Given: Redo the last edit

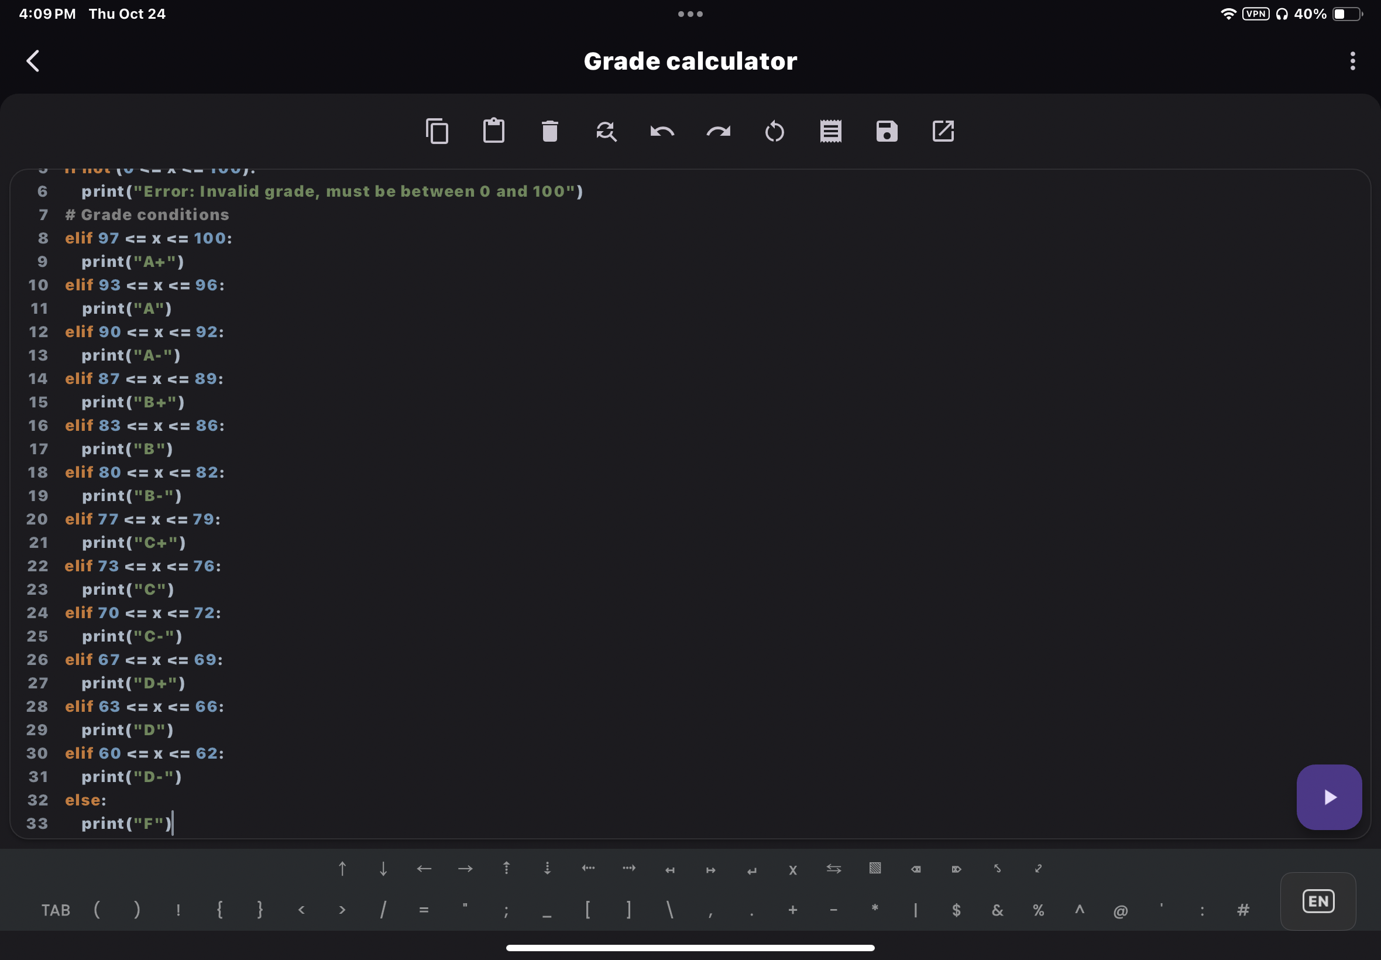Looking at the screenshot, I should pyautogui.click(x=719, y=131).
